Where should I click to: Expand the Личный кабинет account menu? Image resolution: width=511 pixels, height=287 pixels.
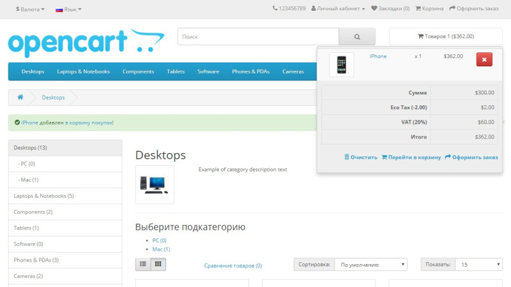[x=338, y=8]
